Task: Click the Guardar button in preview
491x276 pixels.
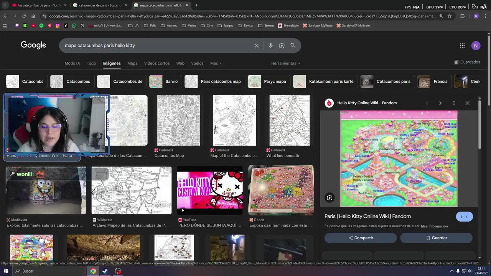Action: [x=437, y=238]
